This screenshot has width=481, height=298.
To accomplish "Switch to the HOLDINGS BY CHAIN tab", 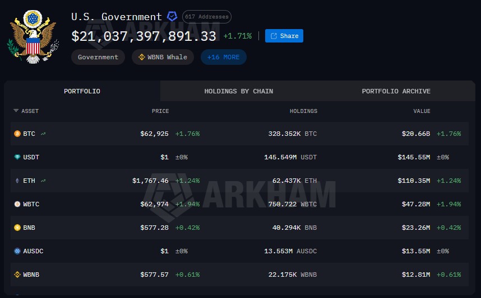I will tap(239, 91).
